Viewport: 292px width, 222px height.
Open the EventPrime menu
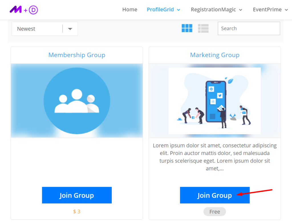click(x=270, y=9)
